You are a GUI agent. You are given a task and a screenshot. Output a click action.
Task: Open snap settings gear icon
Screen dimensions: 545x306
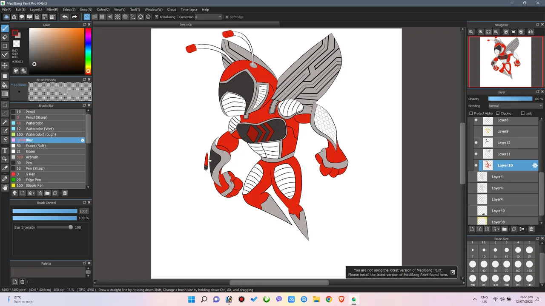(148, 17)
